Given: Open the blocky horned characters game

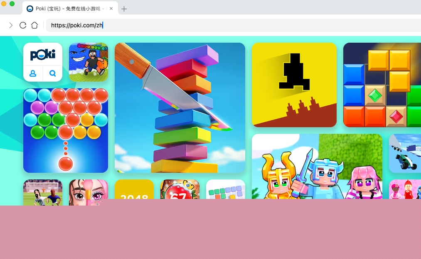Looking at the screenshot, I should pyautogui.click(x=317, y=167).
